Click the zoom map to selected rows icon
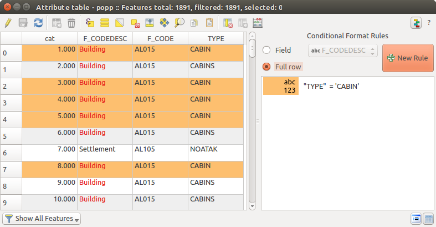The image size is (436, 227). [x=179, y=23]
